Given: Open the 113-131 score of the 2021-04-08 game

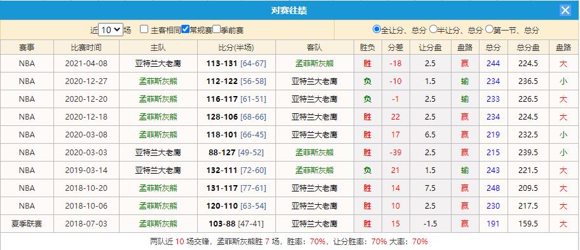Looking at the screenshot, I should (222, 64).
